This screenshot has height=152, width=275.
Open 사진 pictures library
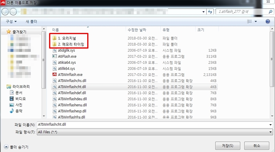click(x=16, y=105)
